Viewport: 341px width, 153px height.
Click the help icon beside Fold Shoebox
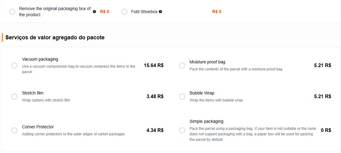160,12
